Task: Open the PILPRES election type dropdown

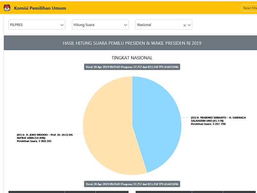Action: pos(34,25)
